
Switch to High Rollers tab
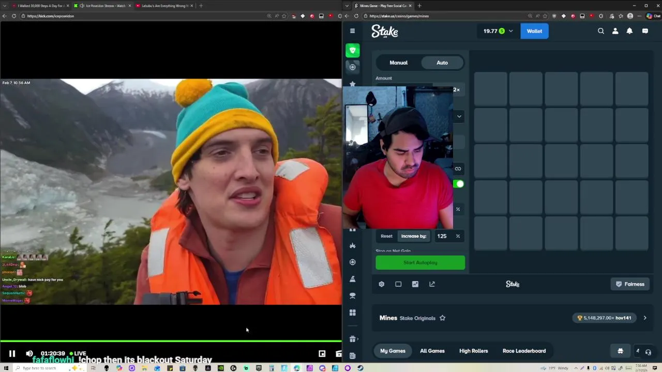[474, 351]
